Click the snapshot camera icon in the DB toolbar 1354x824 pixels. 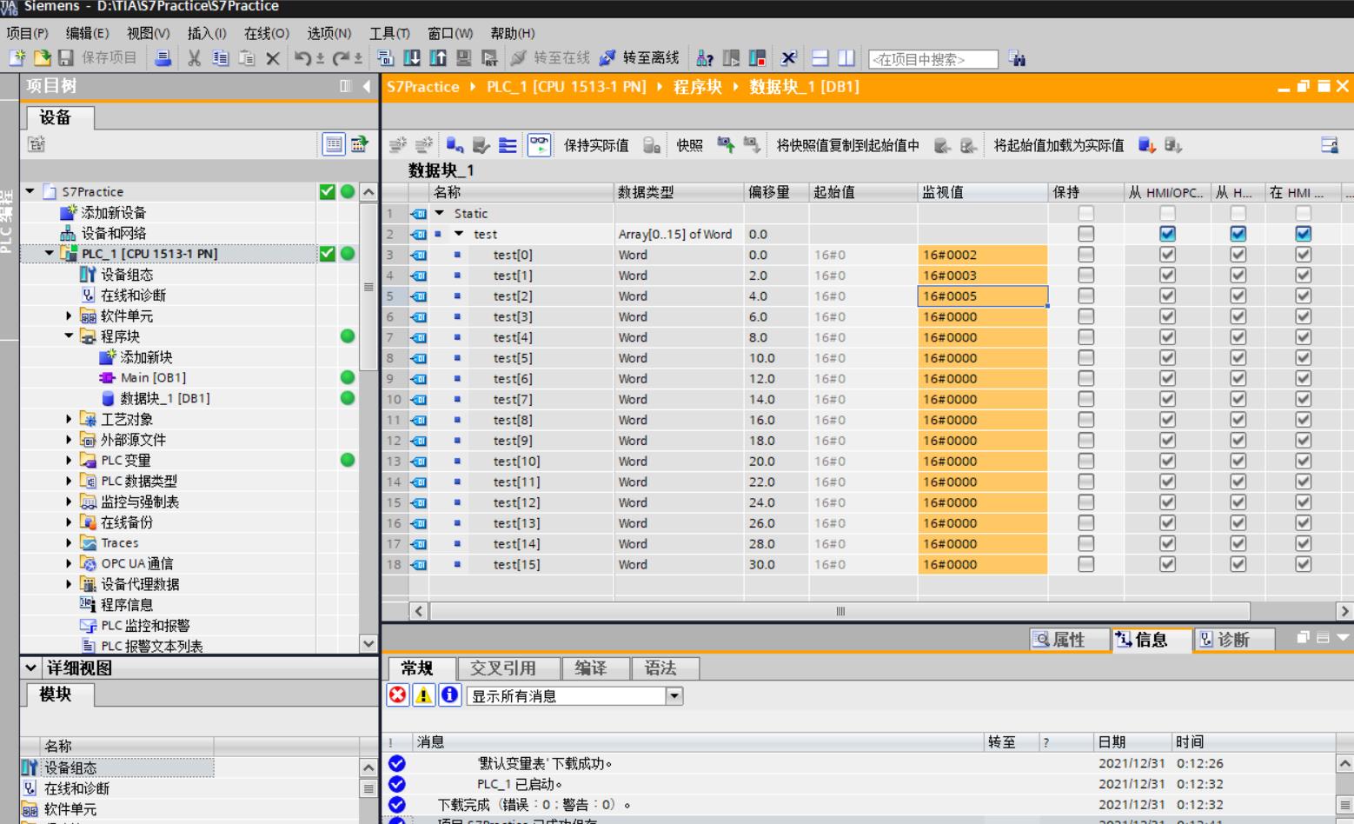(x=724, y=145)
